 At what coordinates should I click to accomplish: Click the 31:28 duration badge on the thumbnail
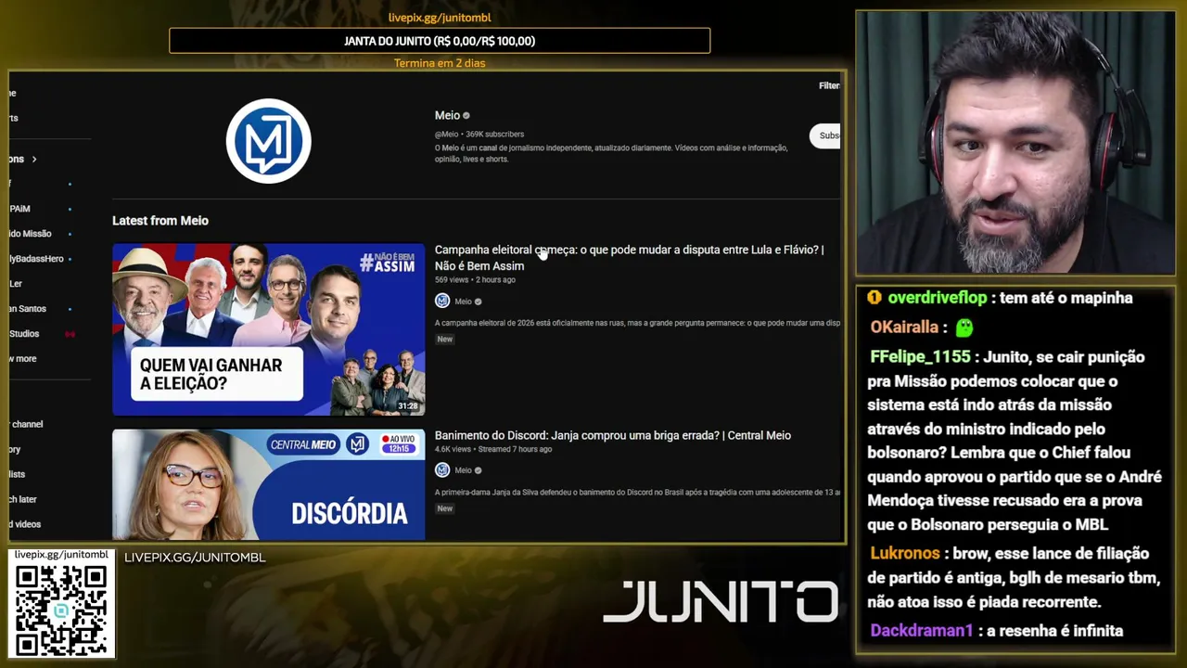pos(407,406)
